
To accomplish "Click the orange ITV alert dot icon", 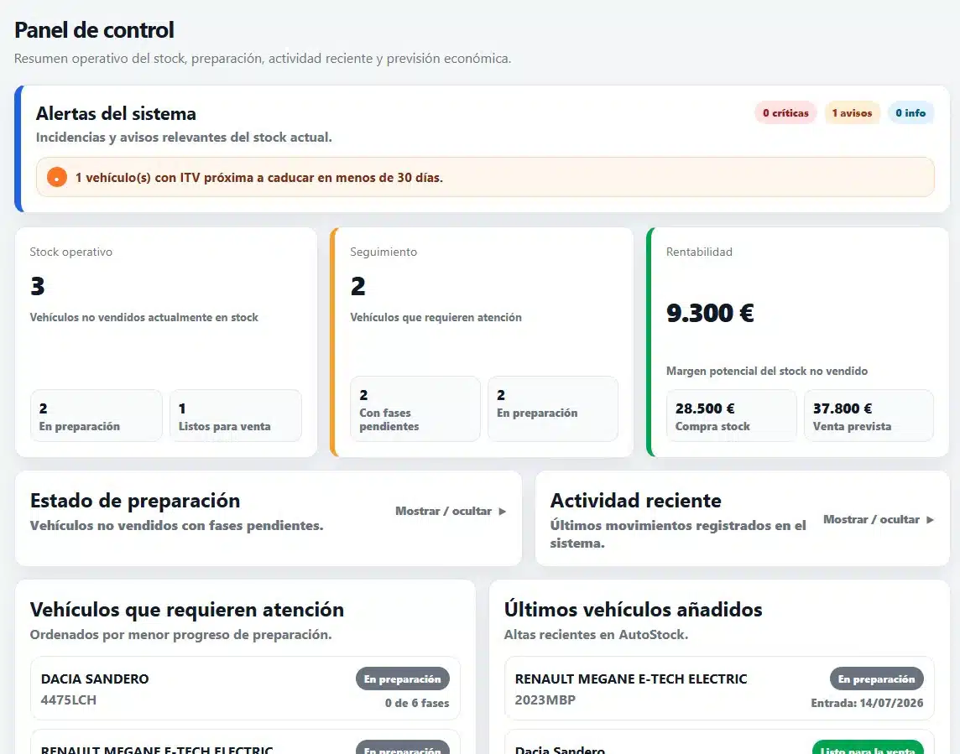I will click(57, 178).
